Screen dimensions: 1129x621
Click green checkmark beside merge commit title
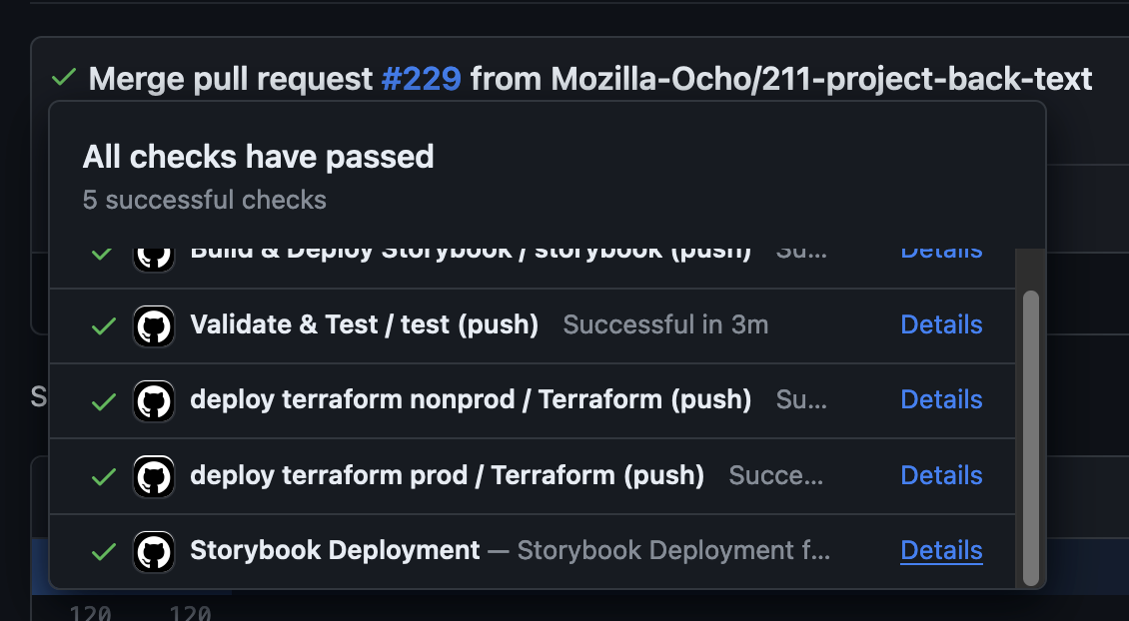coord(64,77)
